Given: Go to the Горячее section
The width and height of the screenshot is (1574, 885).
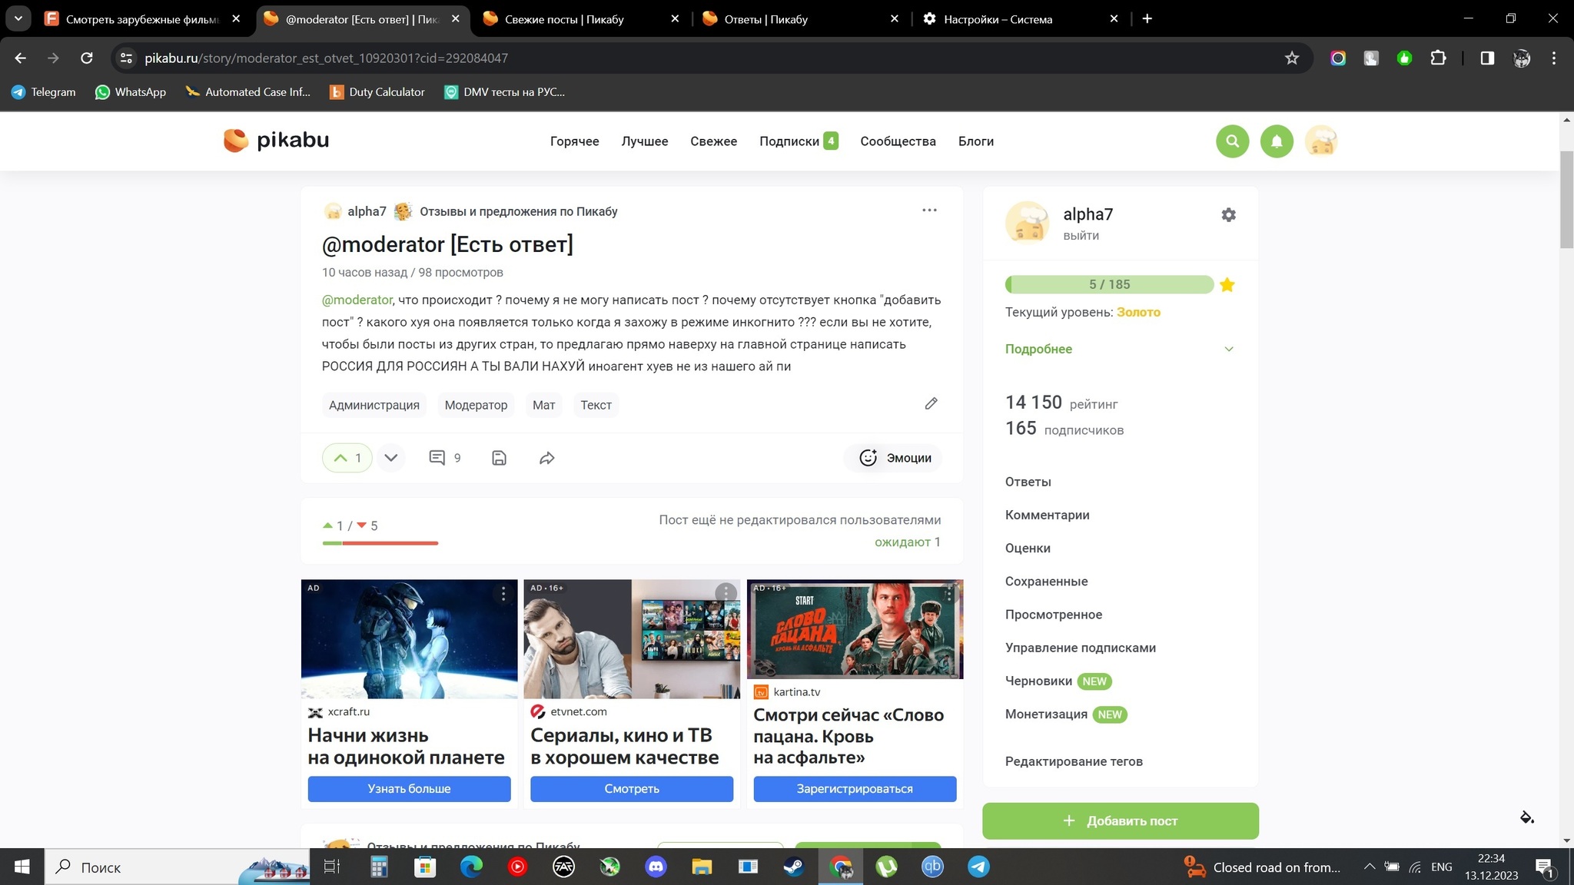Looking at the screenshot, I should point(574,141).
